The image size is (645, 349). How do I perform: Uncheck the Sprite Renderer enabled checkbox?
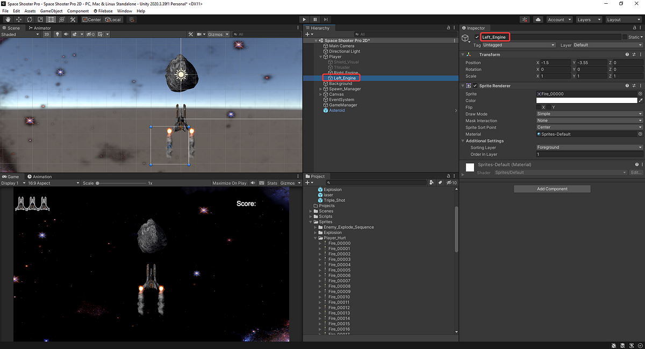pyautogui.click(x=475, y=86)
